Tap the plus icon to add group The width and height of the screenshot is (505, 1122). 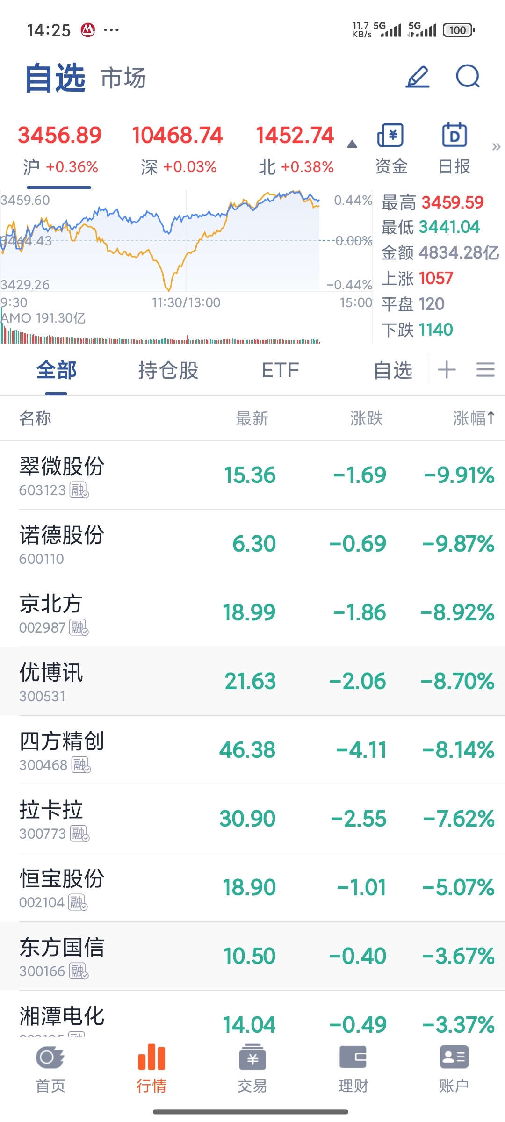click(447, 370)
